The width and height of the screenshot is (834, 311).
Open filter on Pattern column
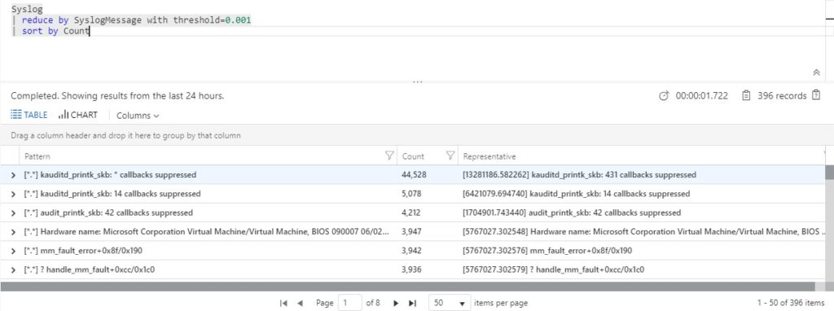point(389,155)
